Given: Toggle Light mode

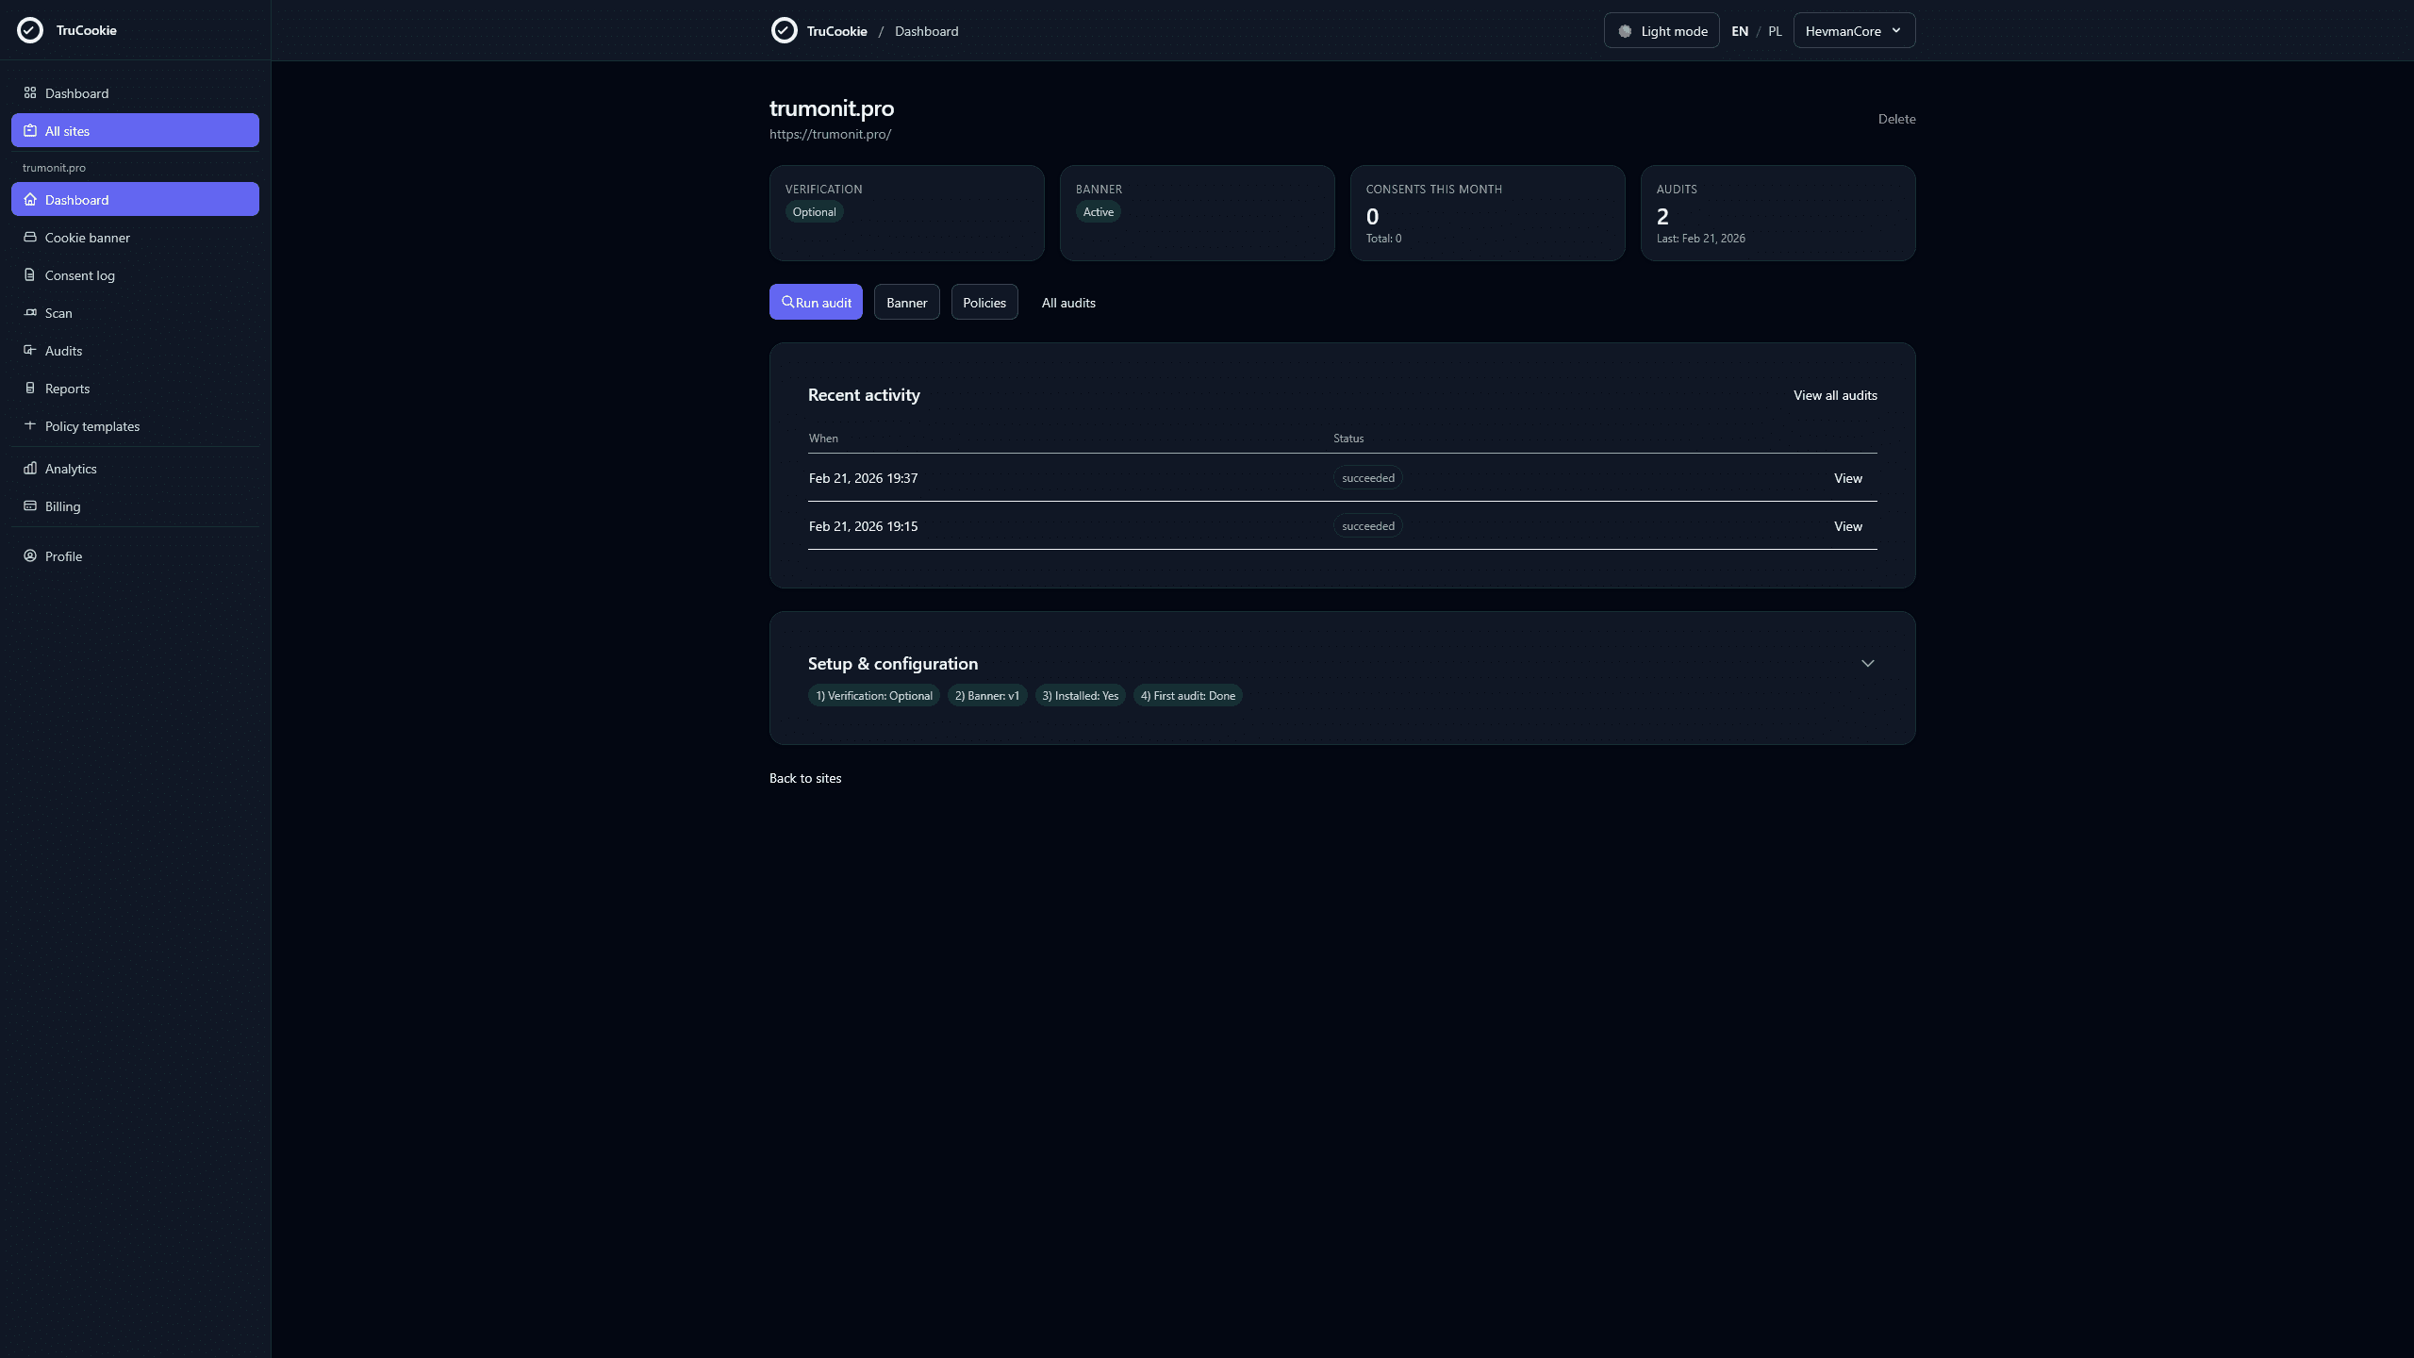Looking at the screenshot, I should pyautogui.click(x=1661, y=30).
